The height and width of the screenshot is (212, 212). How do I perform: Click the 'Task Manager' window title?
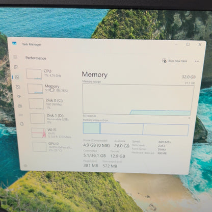pos(32,44)
